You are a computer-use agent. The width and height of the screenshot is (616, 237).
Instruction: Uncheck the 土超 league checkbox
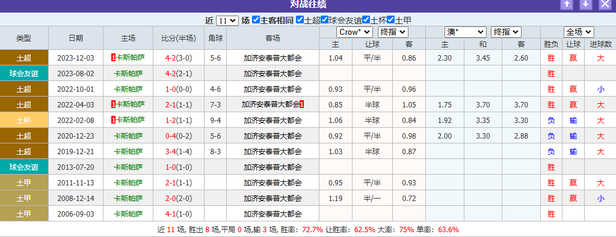pos(300,20)
